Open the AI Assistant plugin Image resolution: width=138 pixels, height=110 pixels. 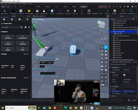click(13, 12)
